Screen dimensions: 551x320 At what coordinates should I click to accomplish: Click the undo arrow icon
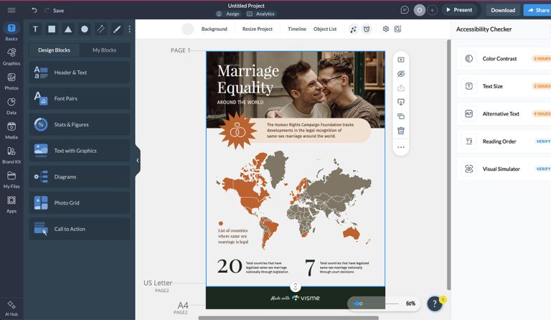[x=34, y=10]
